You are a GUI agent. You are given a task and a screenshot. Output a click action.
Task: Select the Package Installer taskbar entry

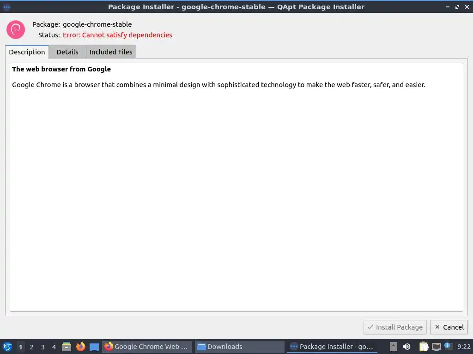pyautogui.click(x=332, y=347)
